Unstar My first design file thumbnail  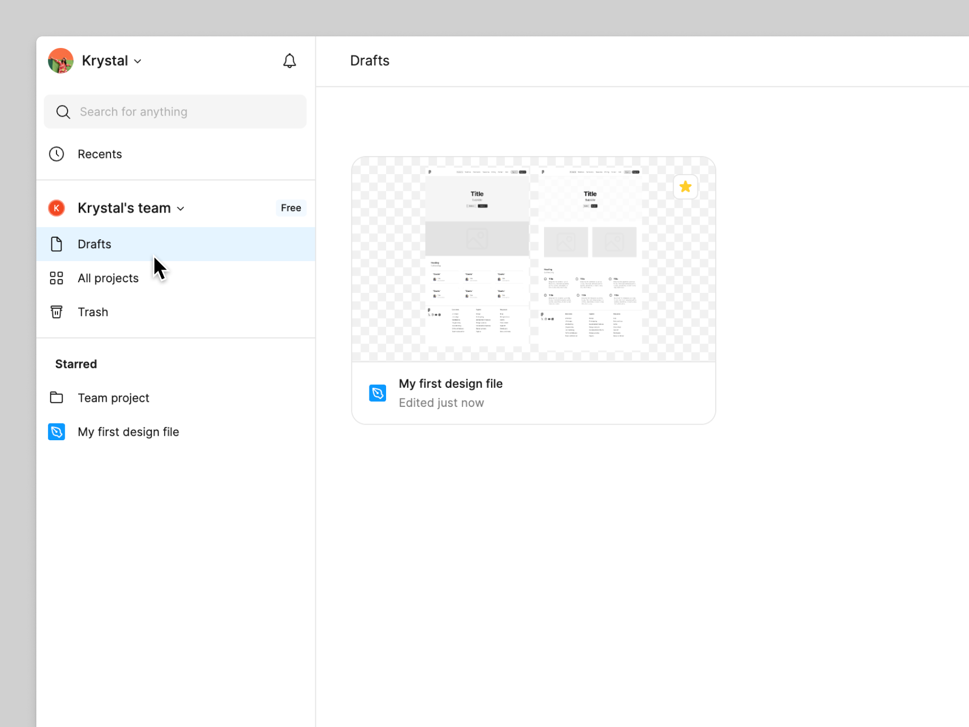pyautogui.click(x=685, y=187)
